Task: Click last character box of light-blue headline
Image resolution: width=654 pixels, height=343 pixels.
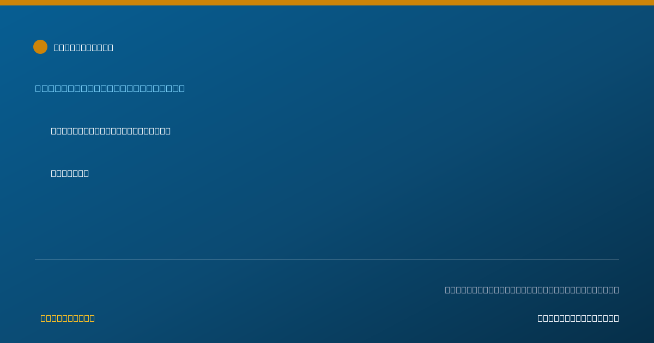Action: point(182,88)
